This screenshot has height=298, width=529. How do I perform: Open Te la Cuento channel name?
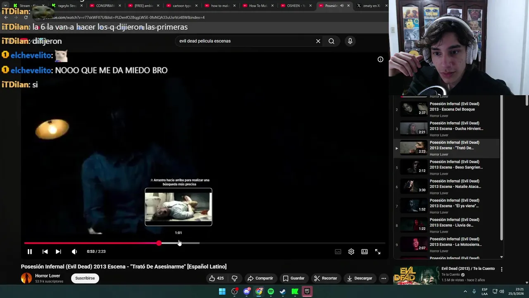(x=450, y=274)
